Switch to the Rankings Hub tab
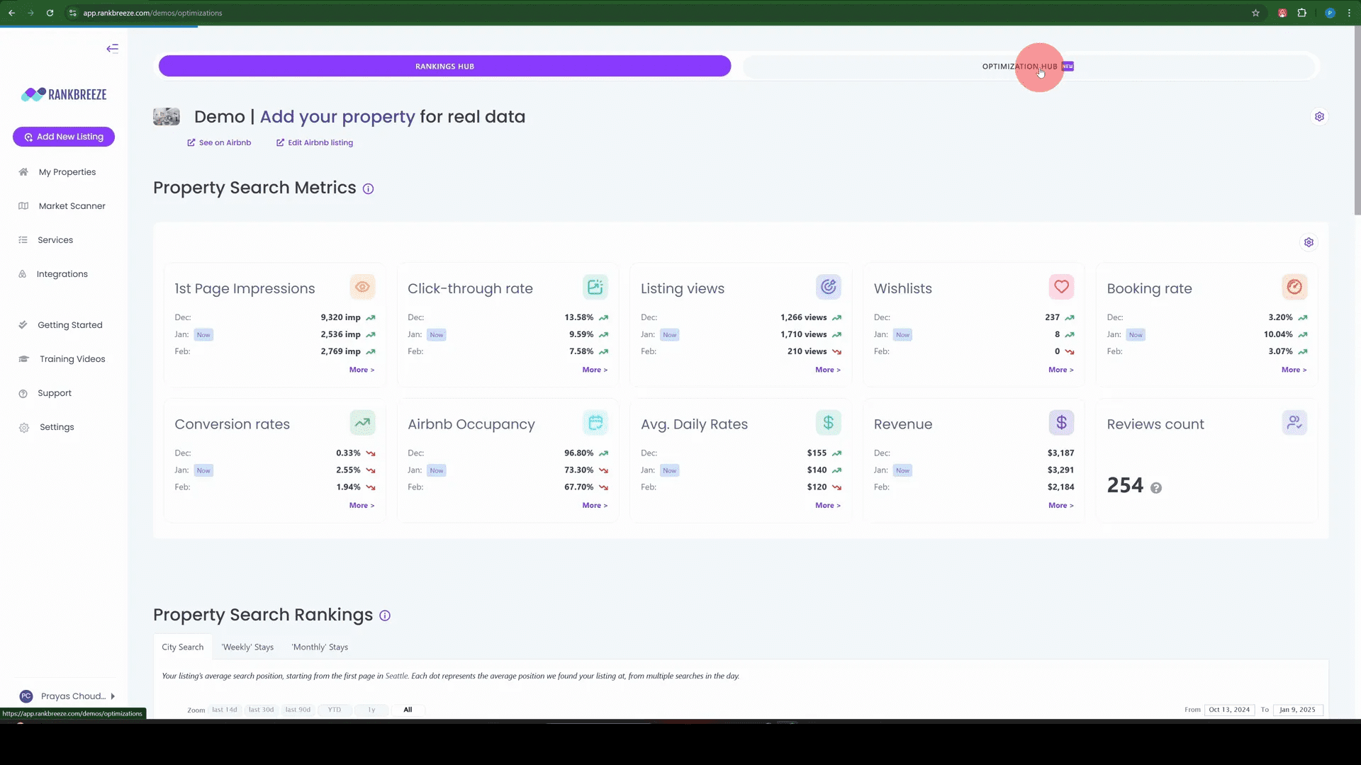The height and width of the screenshot is (765, 1361). click(444, 66)
